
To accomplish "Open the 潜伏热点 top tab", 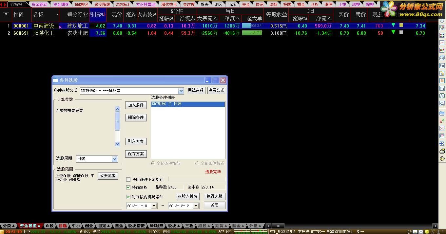I will [x=169, y=5].
